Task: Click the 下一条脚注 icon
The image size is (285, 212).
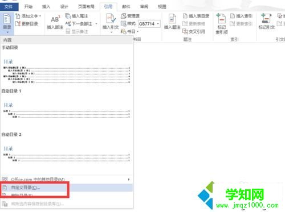Action: [x=68, y=24]
